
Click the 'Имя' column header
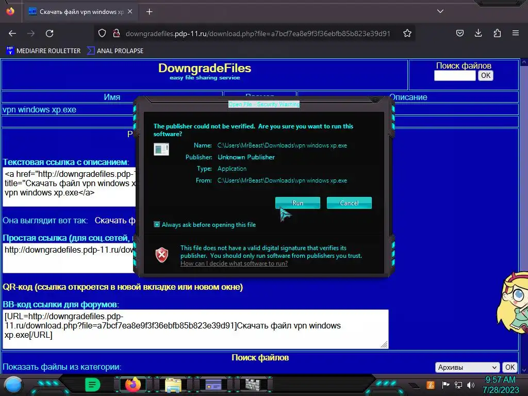point(112,97)
